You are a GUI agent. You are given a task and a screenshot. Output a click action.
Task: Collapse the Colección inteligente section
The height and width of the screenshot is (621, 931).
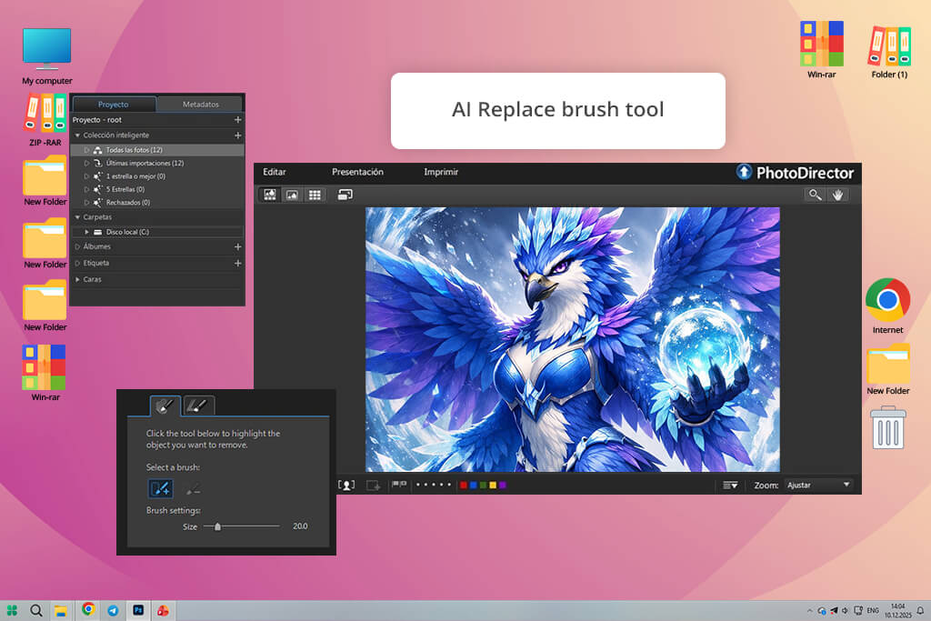click(77, 135)
